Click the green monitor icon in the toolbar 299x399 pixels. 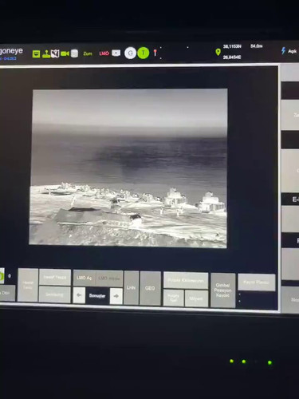tap(36, 53)
